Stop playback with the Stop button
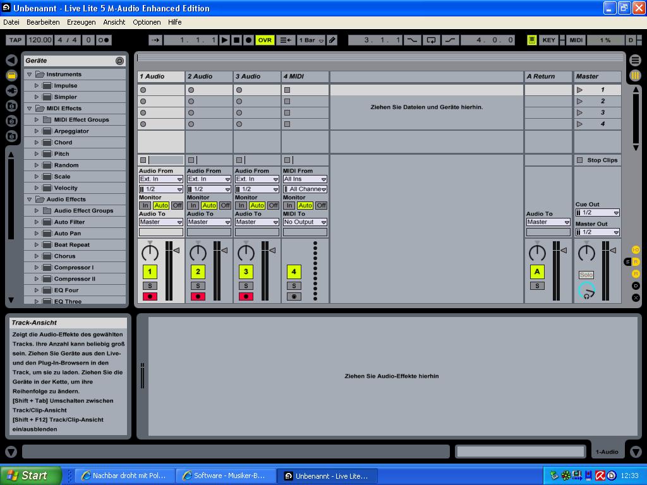Viewport: 647px width, 485px height. coord(236,40)
